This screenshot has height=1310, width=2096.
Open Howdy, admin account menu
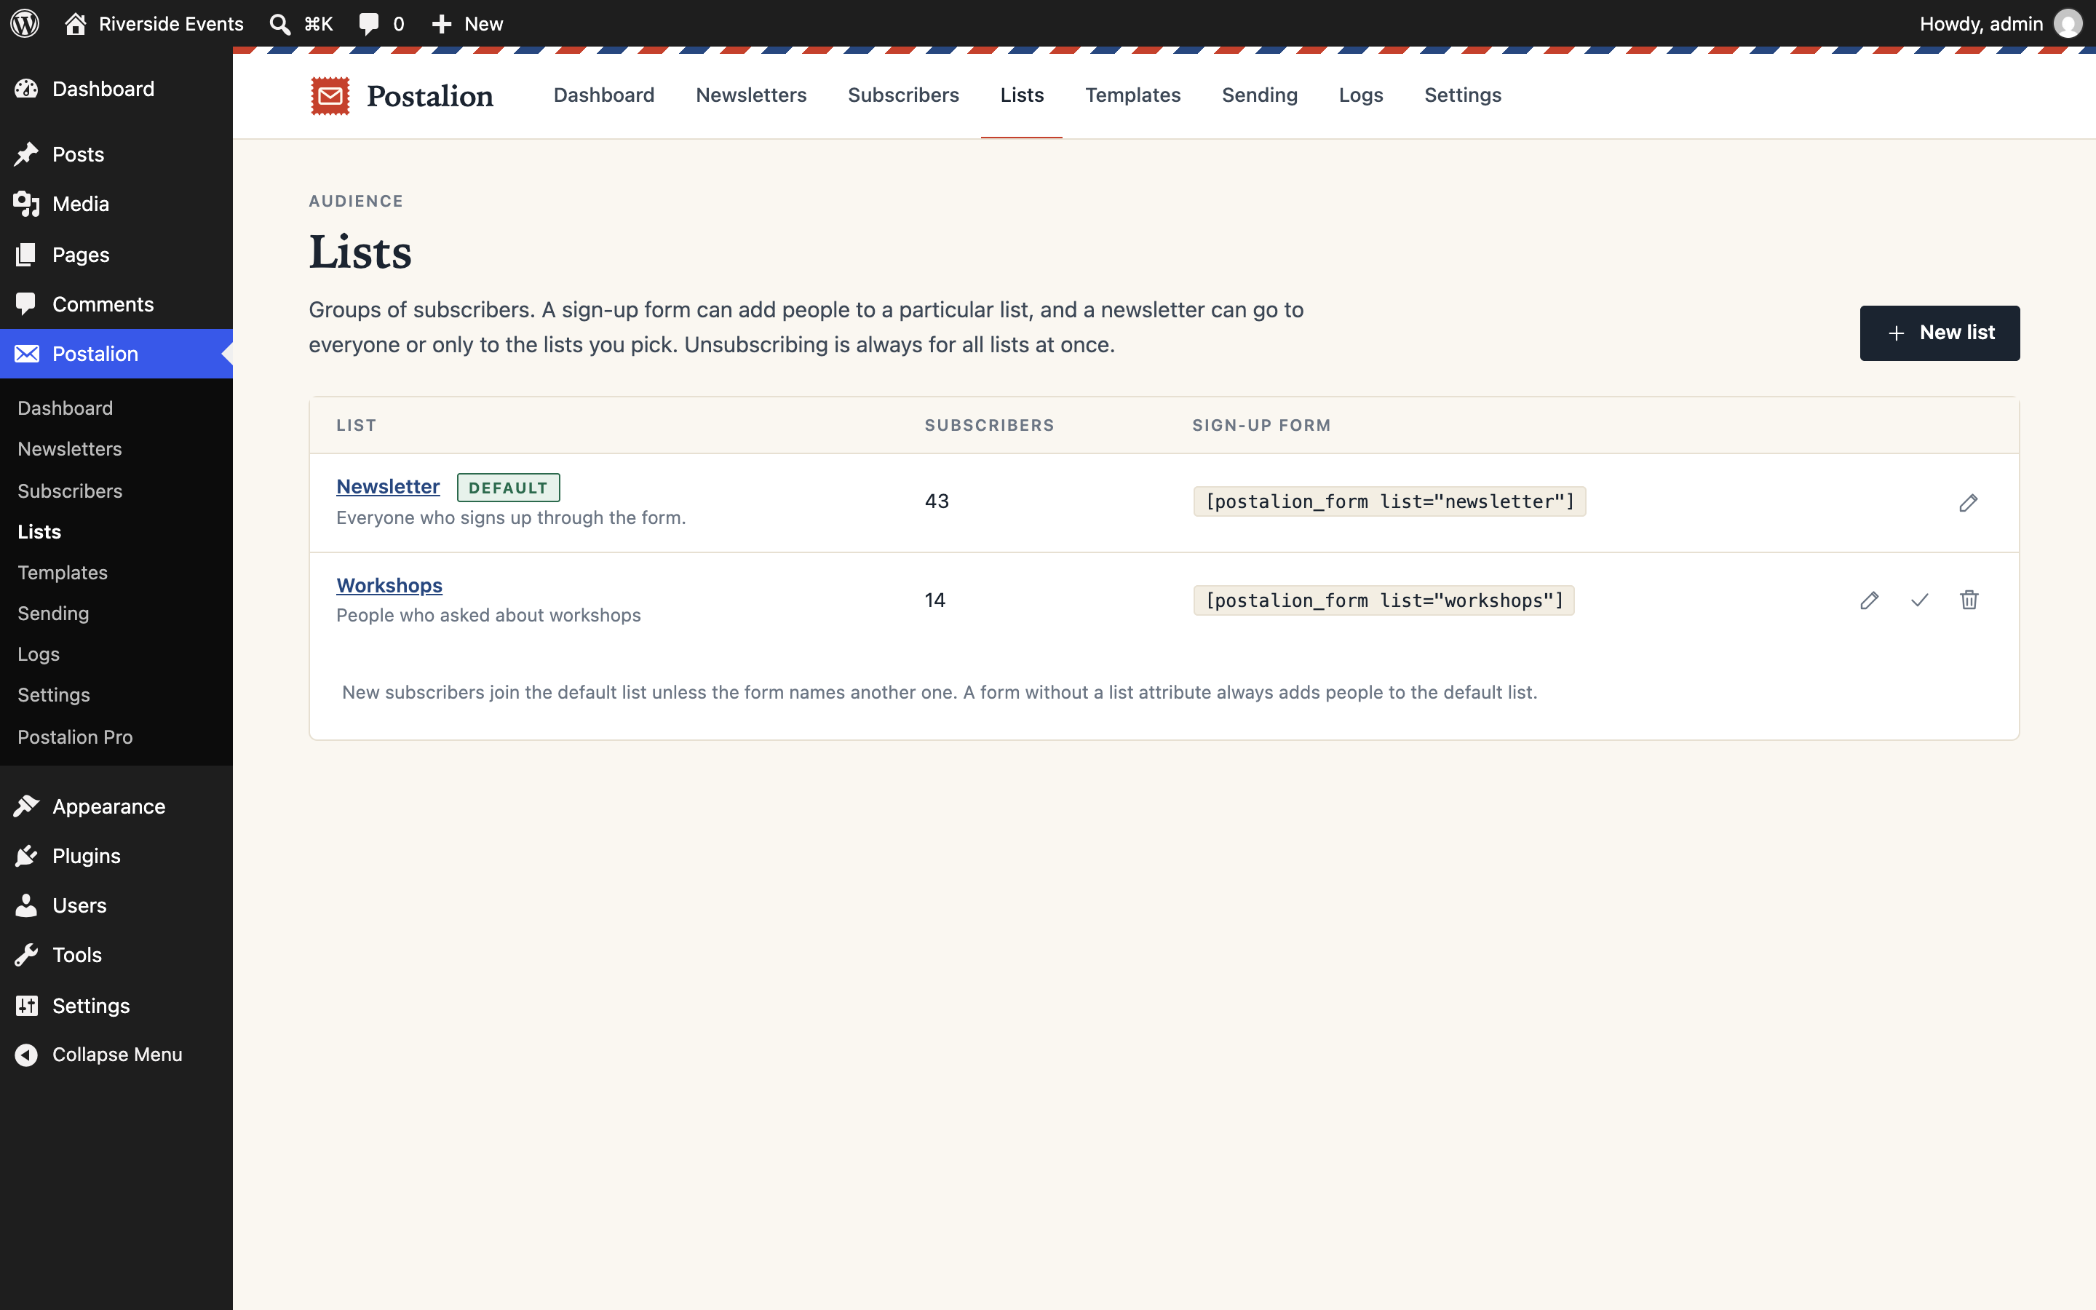click(x=2000, y=23)
